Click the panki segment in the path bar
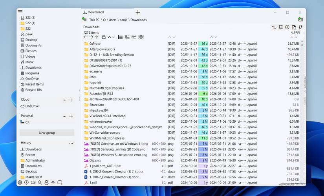Viewport: 324px width, 196px height. pos(123,20)
